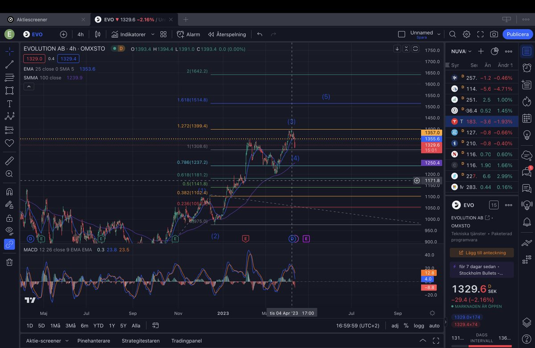
Task: Select the YTD date range
Action: (x=99, y=326)
